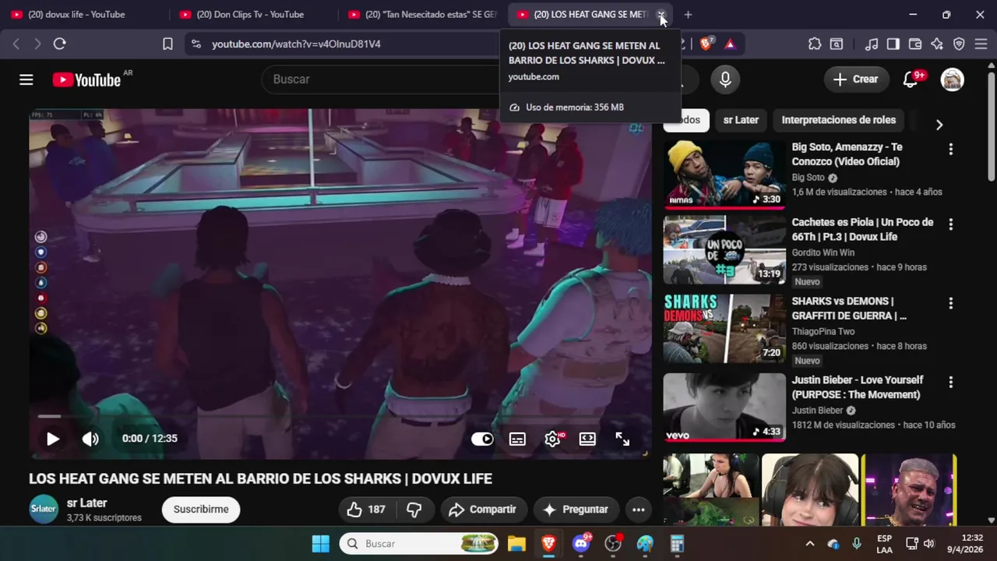Open the account avatar menu
This screenshot has height=561, width=997.
[x=952, y=79]
